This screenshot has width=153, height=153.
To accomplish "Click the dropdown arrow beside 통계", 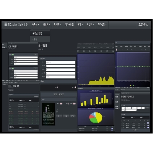I will [x=82, y=24].
